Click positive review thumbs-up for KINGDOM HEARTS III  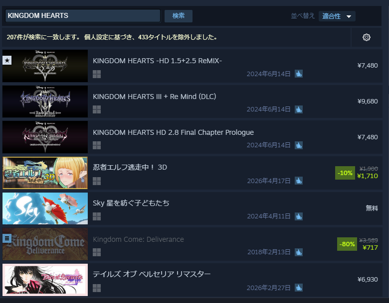[x=299, y=109]
